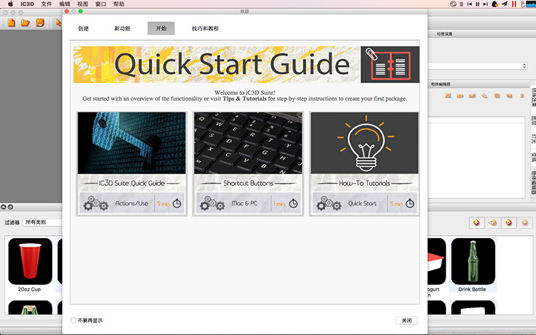Select the 开始 tab

tap(161, 28)
